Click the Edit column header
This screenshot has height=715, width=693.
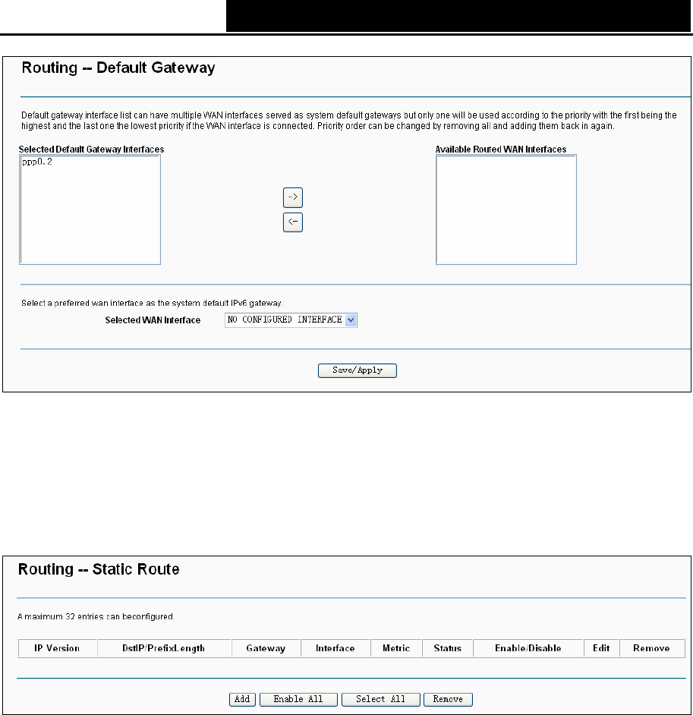pos(601,648)
